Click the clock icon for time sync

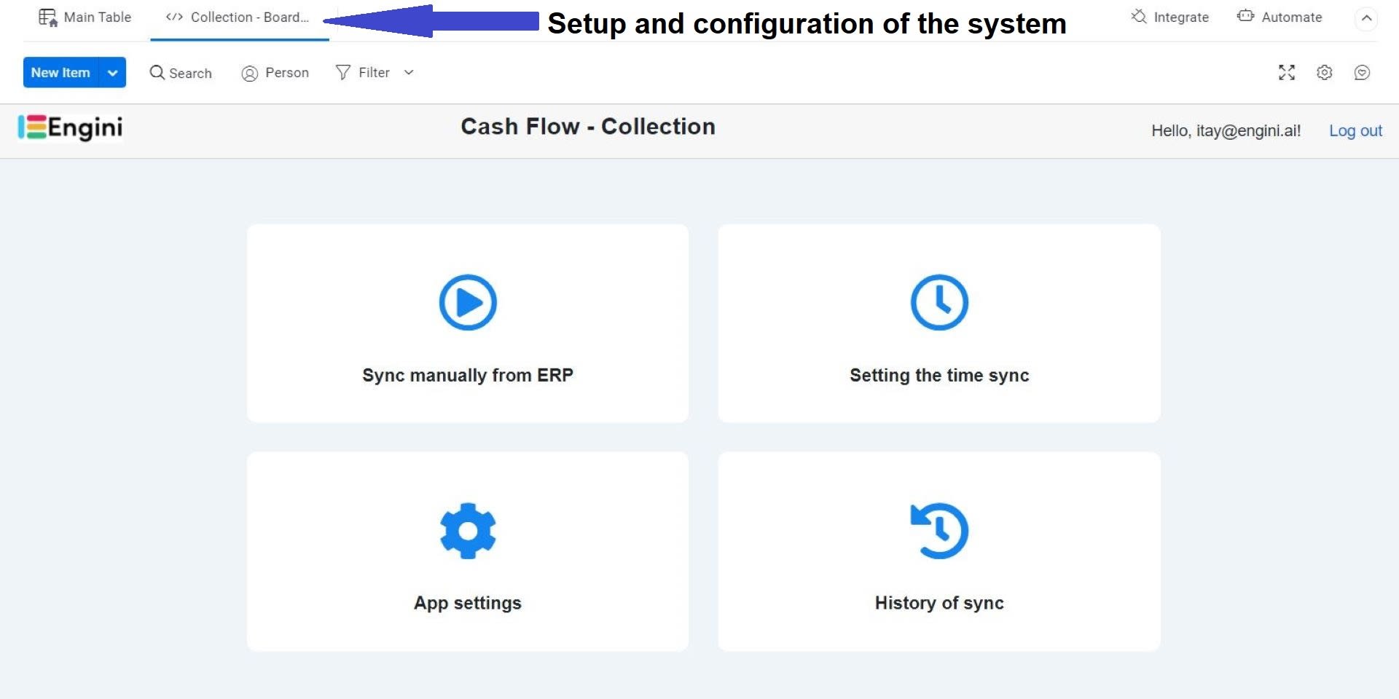(x=939, y=302)
